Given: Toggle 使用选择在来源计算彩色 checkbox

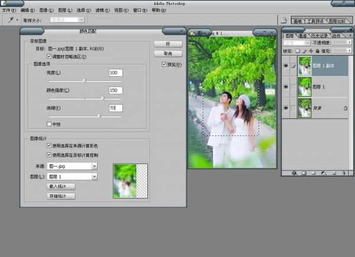Looking at the screenshot, I should point(49,145).
